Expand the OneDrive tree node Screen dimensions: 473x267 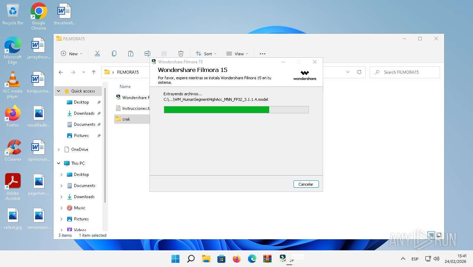[x=58, y=149]
